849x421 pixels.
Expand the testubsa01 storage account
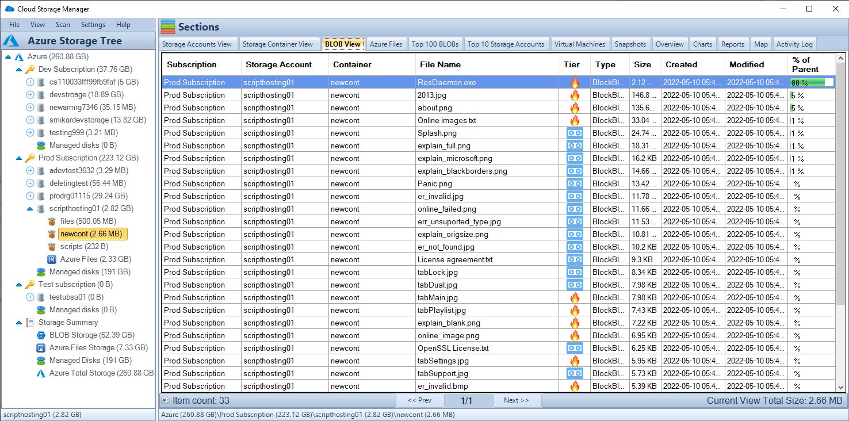[30, 297]
